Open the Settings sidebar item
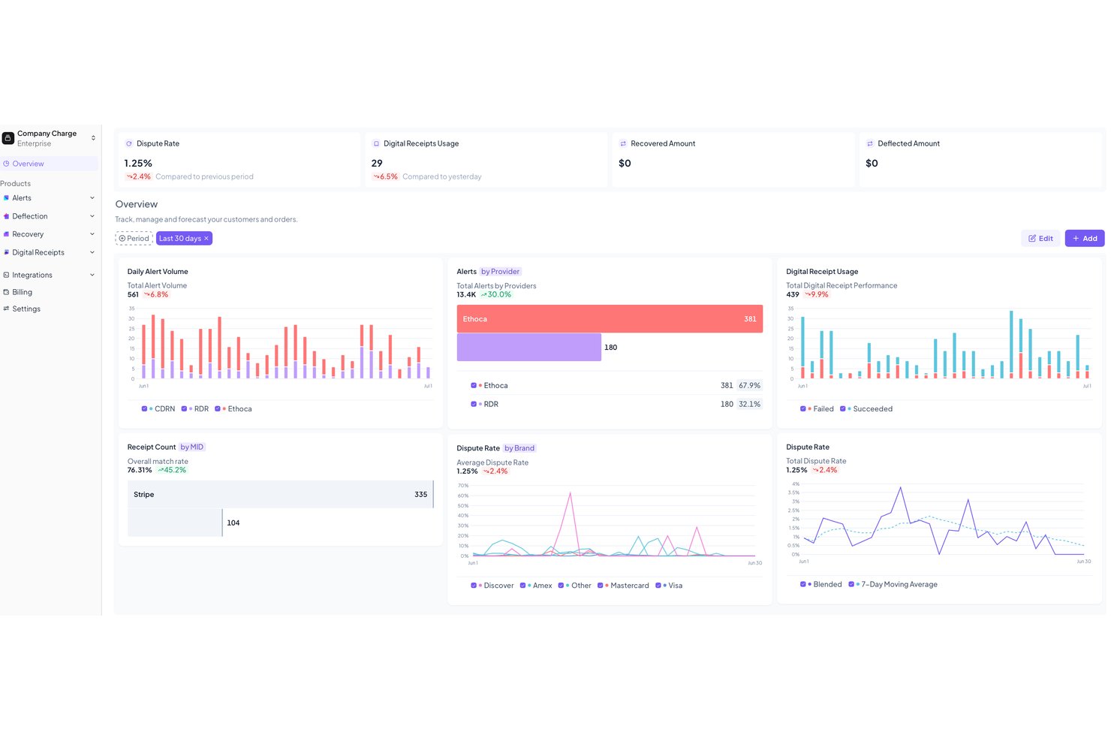This screenshot has height=741, width=1111. point(50,309)
